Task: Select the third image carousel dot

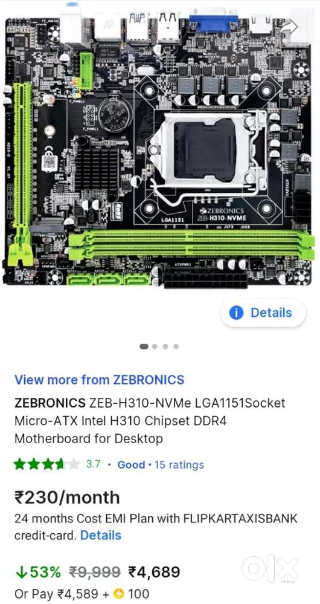Action: tap(165, 346)
